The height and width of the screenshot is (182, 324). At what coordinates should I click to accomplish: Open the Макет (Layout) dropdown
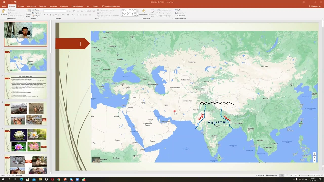tap(36, 10)
